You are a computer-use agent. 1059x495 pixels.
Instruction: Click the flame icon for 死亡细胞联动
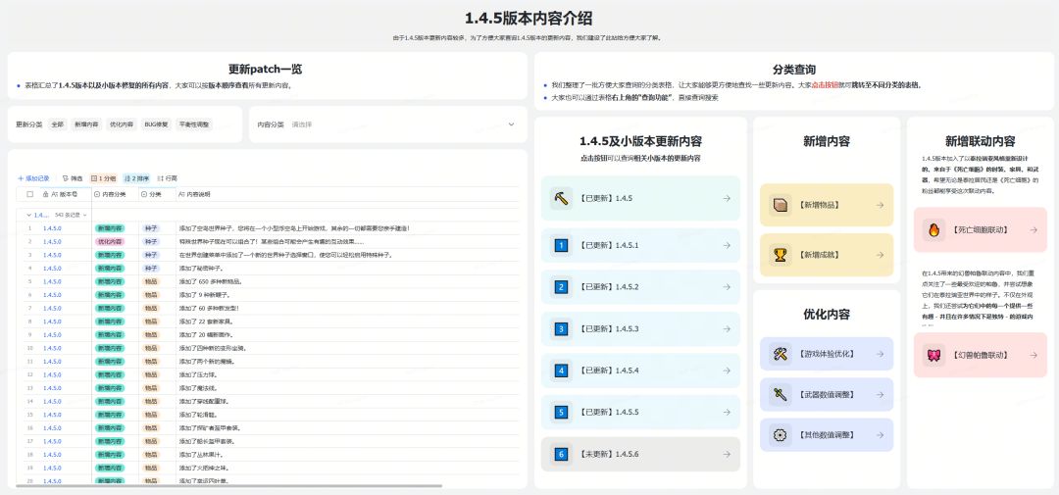pos(934,229)
